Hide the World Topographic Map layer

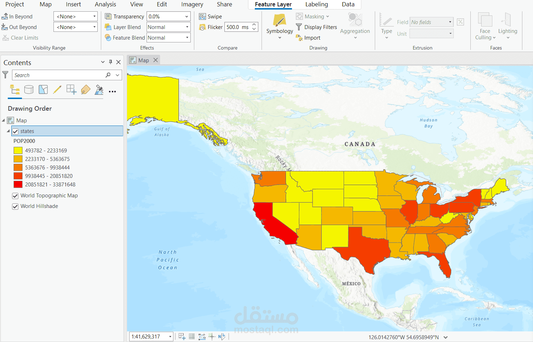(15, 196)
